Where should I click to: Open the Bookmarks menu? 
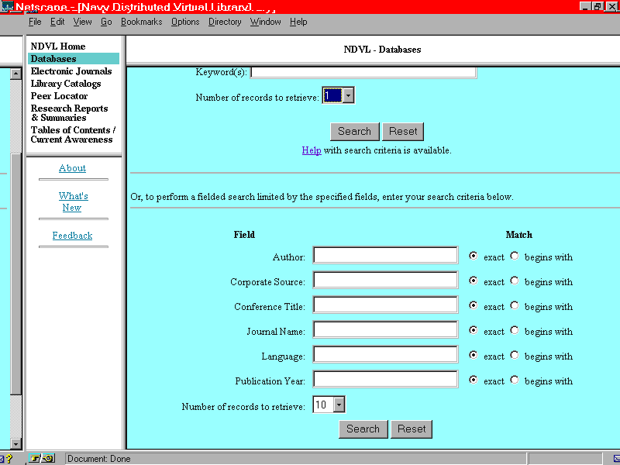point(142,22)
